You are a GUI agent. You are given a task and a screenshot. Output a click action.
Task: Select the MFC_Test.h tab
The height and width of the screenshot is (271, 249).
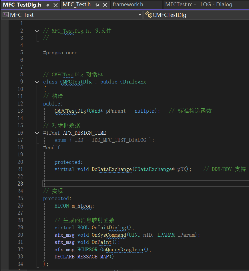click(76, 5)
